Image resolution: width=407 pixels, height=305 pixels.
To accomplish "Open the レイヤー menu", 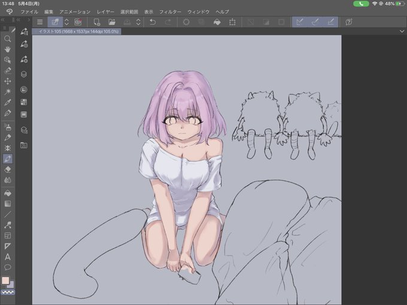I will (105, 12).
